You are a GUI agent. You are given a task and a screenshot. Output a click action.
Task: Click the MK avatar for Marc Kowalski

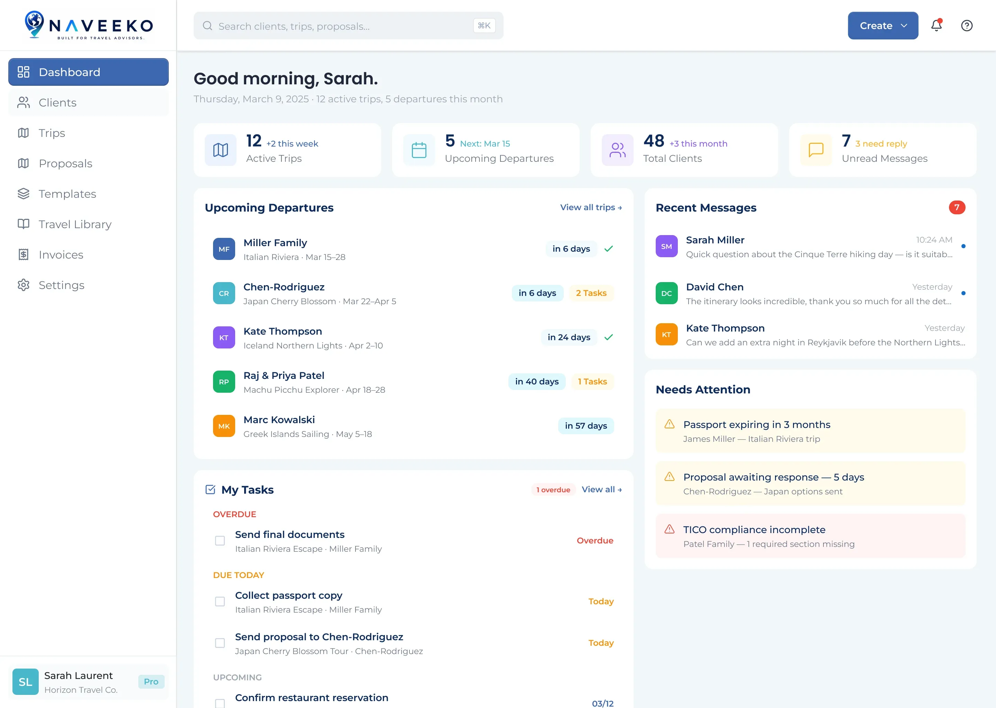224,426
